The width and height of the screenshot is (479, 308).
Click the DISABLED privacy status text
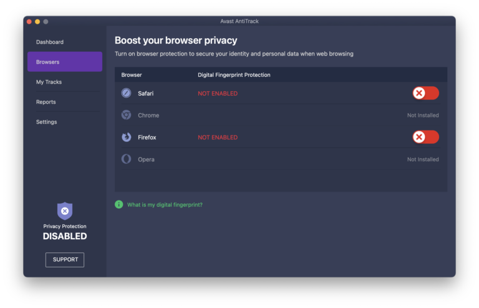tap(65, 236)
